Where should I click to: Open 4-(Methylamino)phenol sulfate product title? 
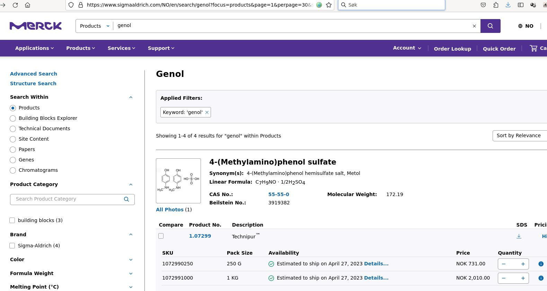point(273,162)
